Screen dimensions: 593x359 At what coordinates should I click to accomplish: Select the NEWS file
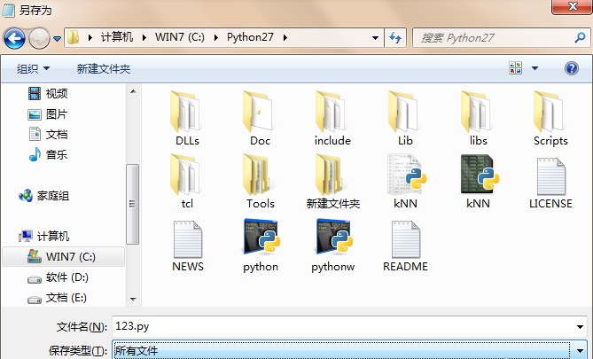point(188,246)
